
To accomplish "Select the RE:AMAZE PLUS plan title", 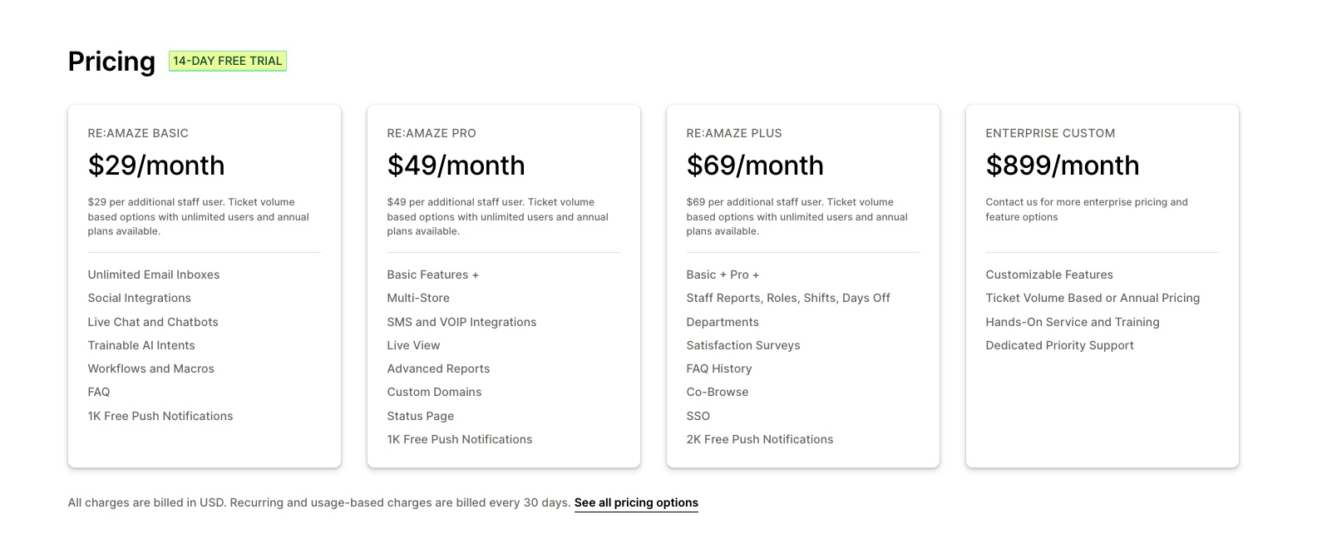I will click(734, 133).
